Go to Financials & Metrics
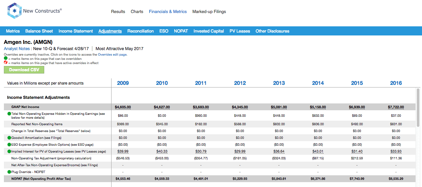The width and height of the screenshot is (422, 187). [x=168, y=11]
